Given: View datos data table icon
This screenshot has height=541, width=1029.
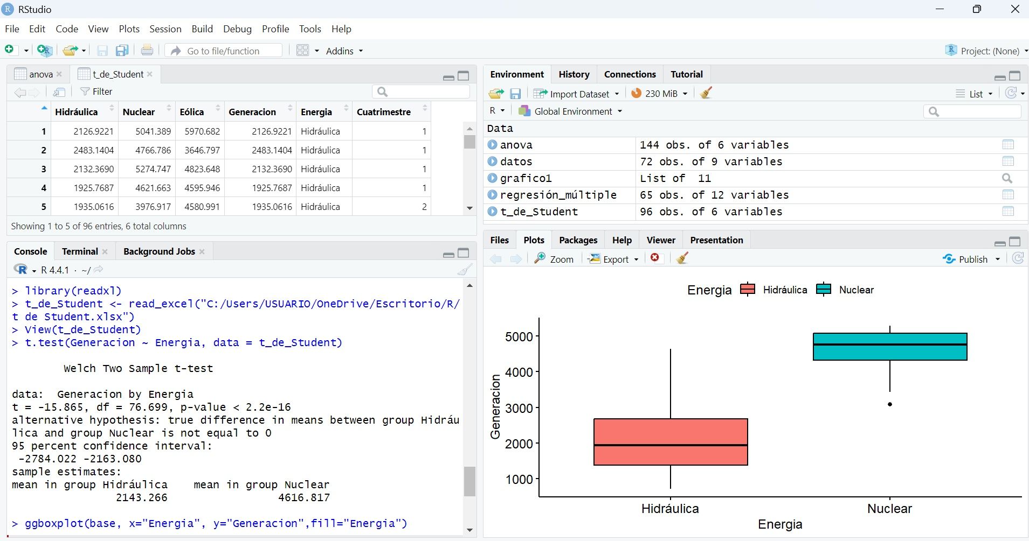Looking at the screenshot, I should [1008, 161].
